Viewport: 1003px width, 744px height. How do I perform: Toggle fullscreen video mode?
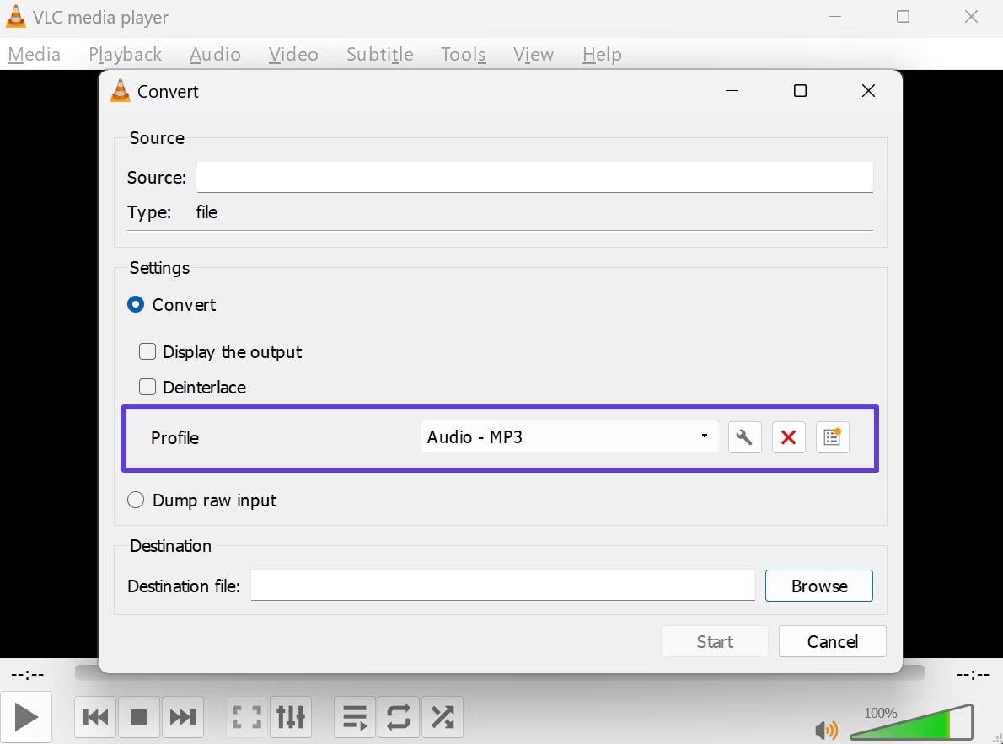coord(247,716)
